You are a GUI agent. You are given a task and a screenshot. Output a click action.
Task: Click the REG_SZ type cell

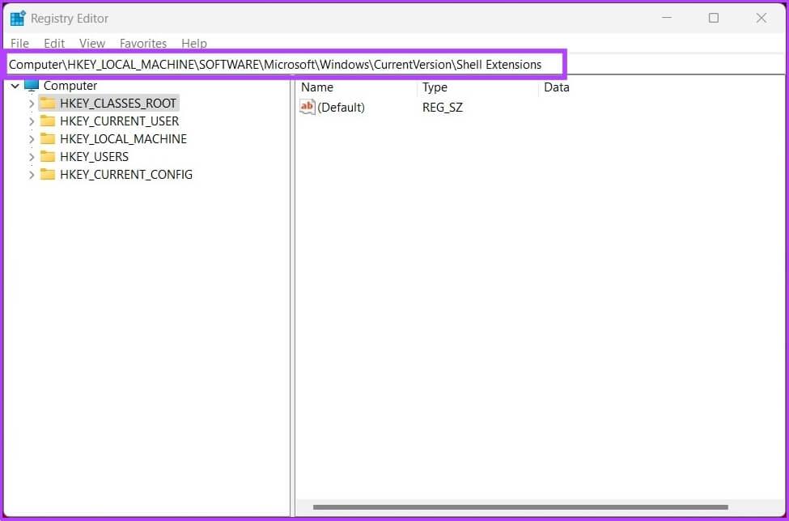[x=443, y=107]
